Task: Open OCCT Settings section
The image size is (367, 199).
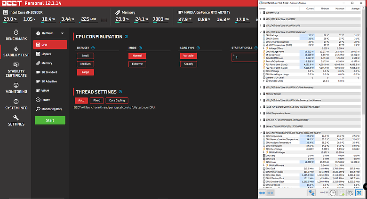Action: point(16,121)
